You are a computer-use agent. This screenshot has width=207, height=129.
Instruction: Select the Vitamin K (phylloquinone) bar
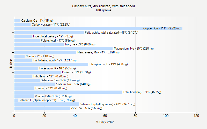coord(47,104)
